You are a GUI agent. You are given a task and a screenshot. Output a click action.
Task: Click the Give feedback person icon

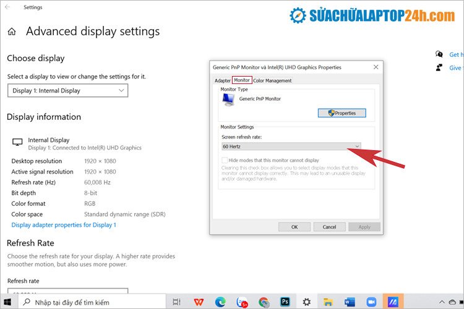tap(439, 68)
